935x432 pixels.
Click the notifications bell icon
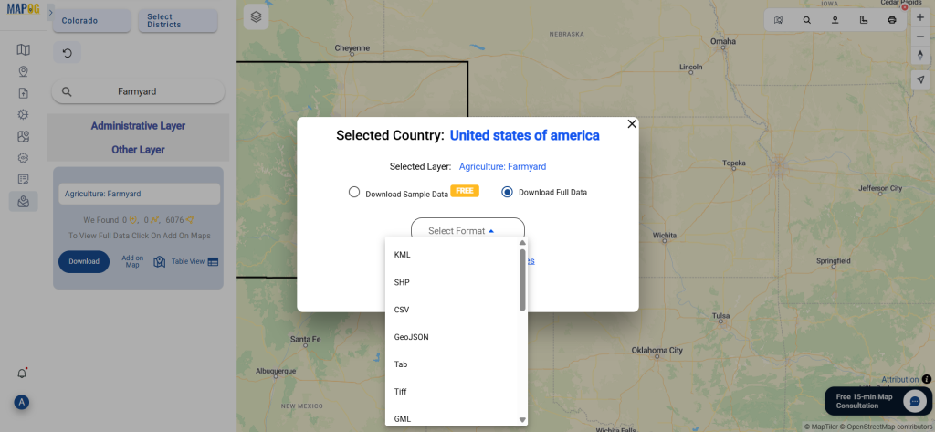[23, 374]
